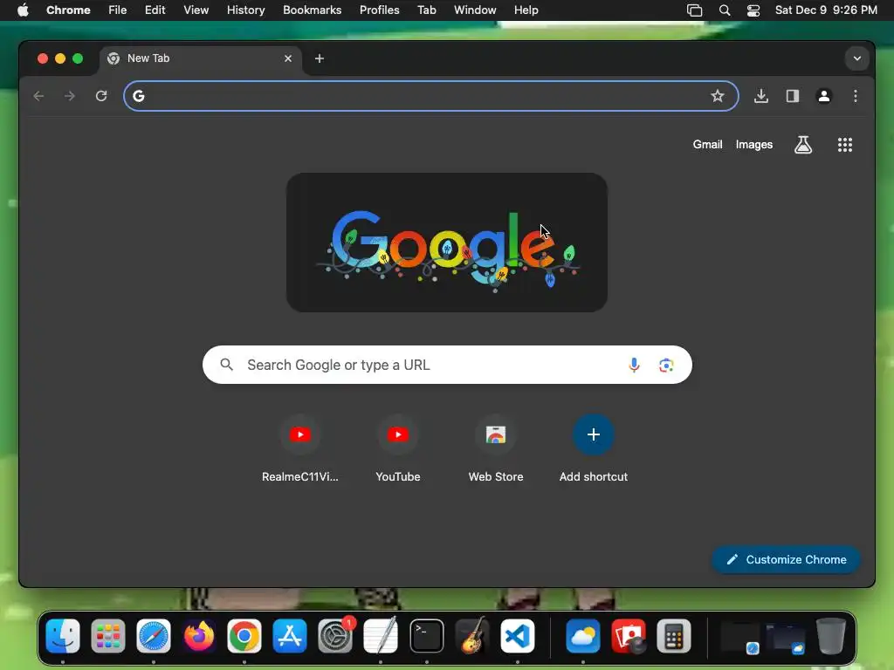Start voice search with microphone icon
894x670 pixels.
tap(634, 365)
